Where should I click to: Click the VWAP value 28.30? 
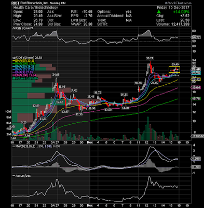(x=88, y=24)
